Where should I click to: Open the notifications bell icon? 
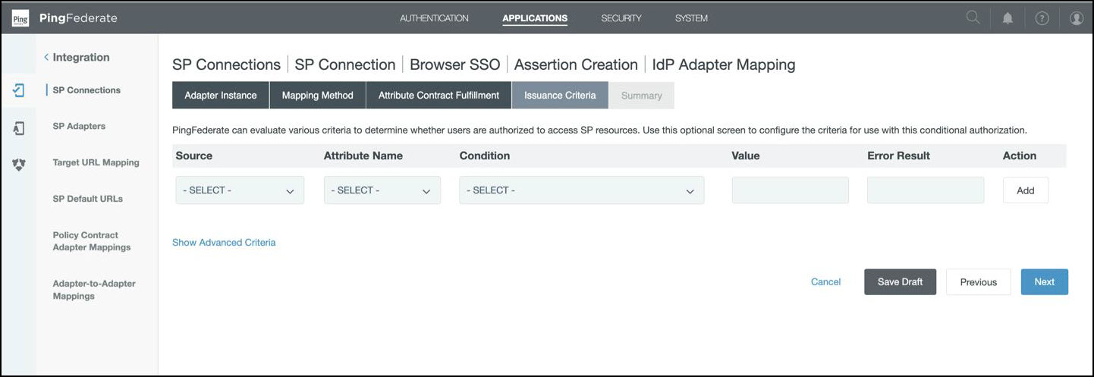coord(1008,18)
